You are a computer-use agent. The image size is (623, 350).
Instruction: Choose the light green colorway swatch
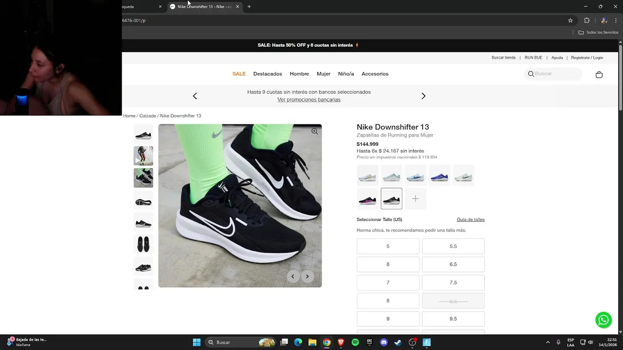coord(391,175)
